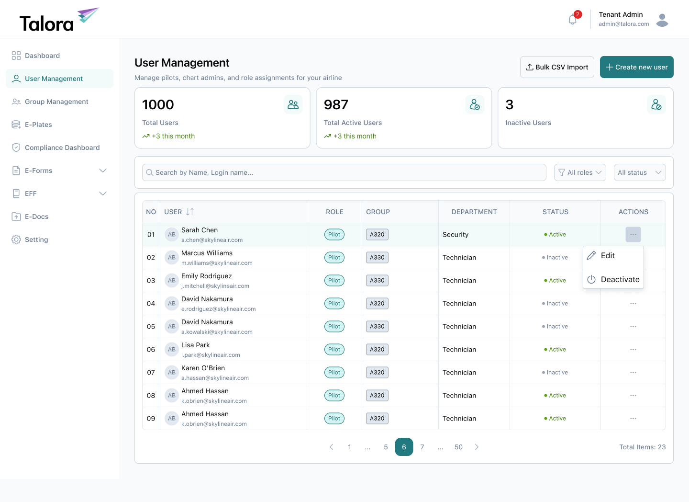Click Pilot role badge for Marcus Williams
689x502 pixels.
click(334, 257)
